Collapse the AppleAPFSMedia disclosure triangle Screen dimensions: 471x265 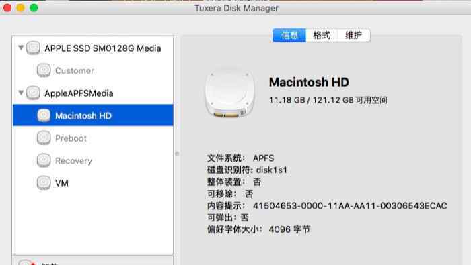[x=21, y=92]
